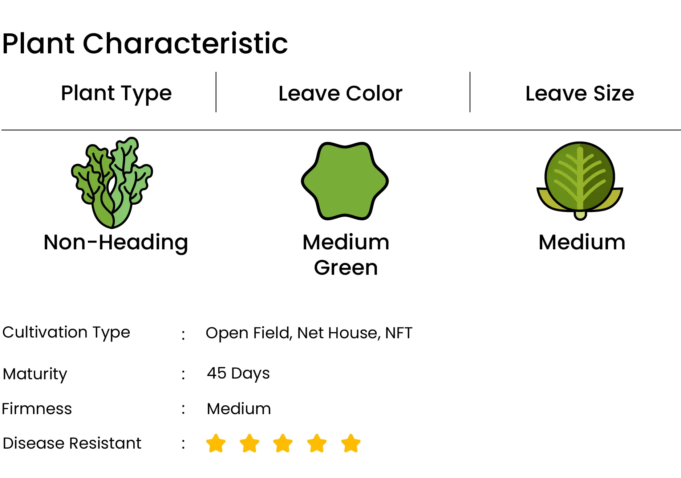
Task: Select the Plant Type column header
Action: tap(116, 93)
